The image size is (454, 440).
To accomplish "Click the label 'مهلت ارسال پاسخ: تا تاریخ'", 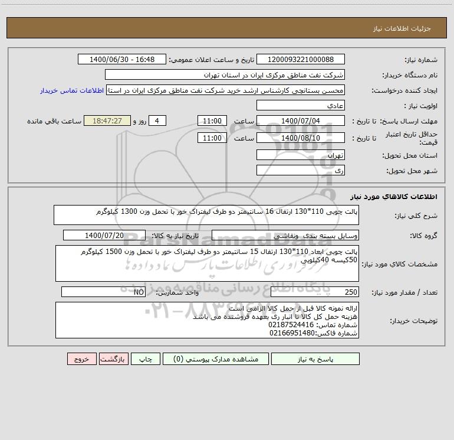I will 394,121.
